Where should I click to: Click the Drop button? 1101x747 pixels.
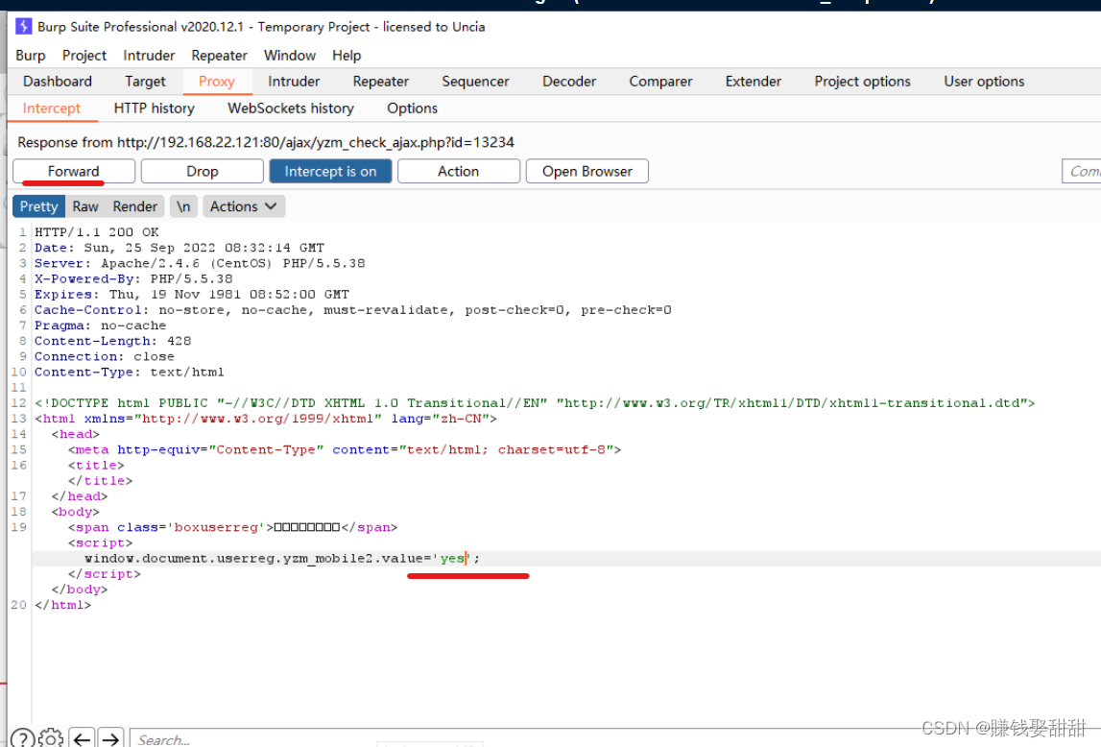(x=203, y=171)
